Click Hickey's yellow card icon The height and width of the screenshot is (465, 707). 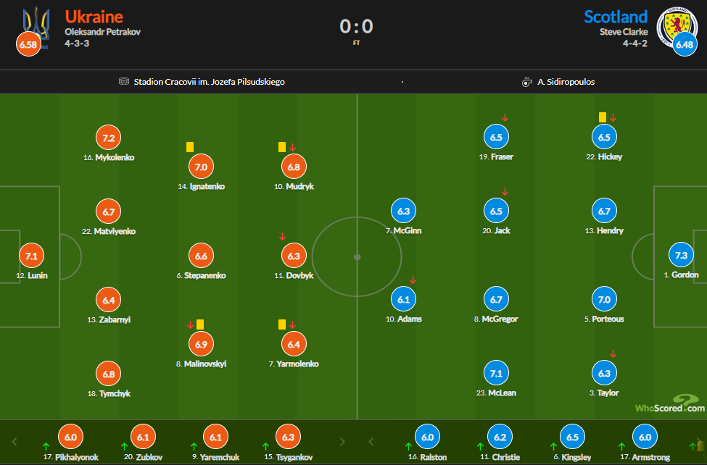(602, 117)
